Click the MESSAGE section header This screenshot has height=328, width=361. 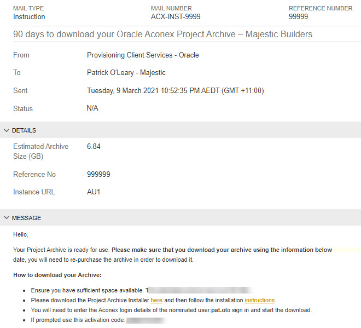coord(26,218)
